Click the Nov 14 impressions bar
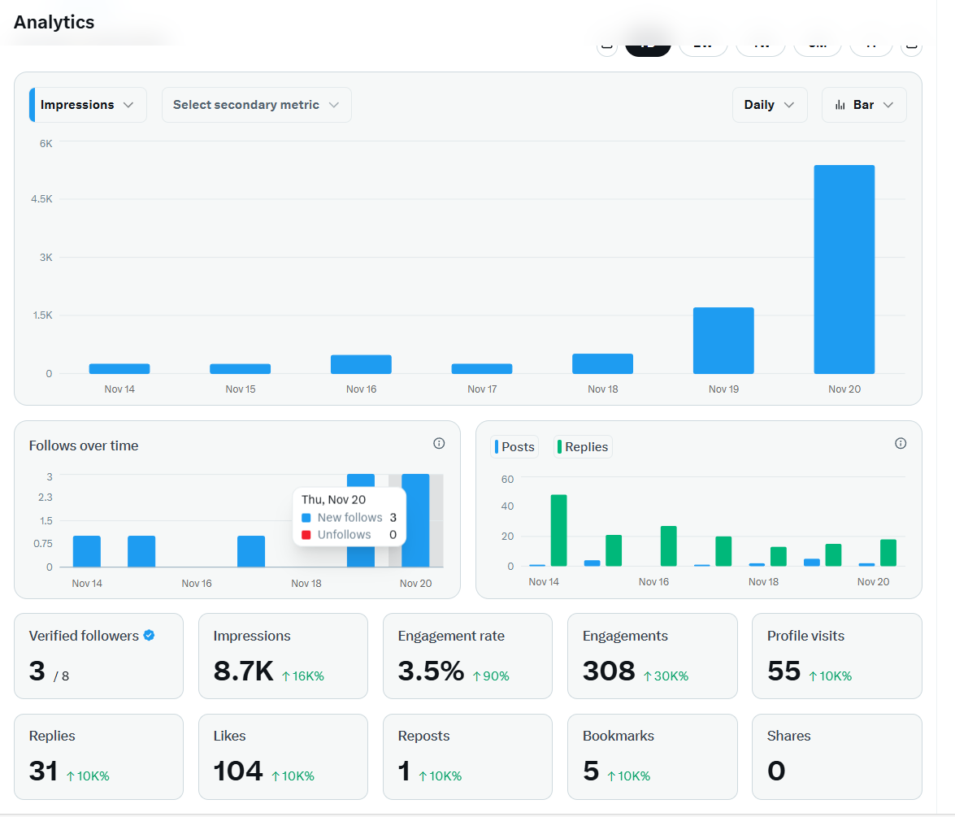Image resolution: width=955 pixels, height=817 pixels. 119,368
